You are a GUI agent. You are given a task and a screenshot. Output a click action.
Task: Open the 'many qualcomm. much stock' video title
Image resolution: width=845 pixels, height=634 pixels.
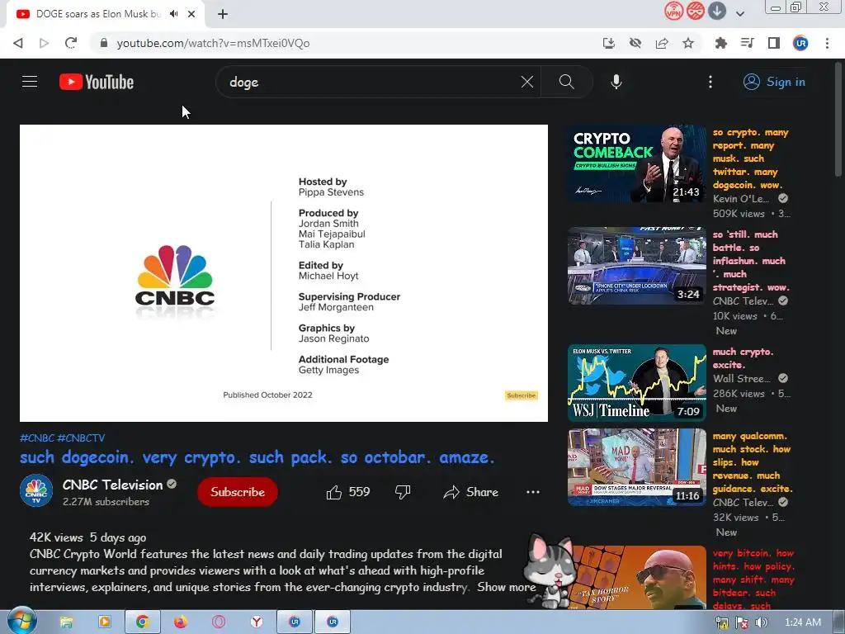point(753,462)
